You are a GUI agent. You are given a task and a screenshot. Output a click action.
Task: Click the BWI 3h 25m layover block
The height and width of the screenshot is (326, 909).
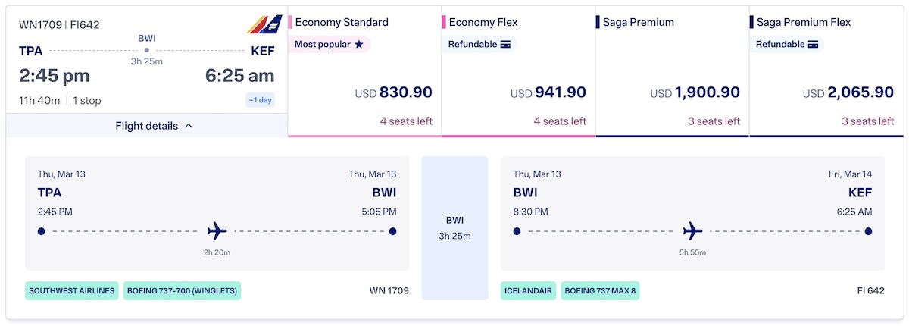[455, 228]
